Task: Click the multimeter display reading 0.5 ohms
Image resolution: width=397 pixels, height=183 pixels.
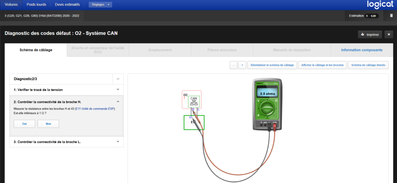Action: click(x=268, y=93)
